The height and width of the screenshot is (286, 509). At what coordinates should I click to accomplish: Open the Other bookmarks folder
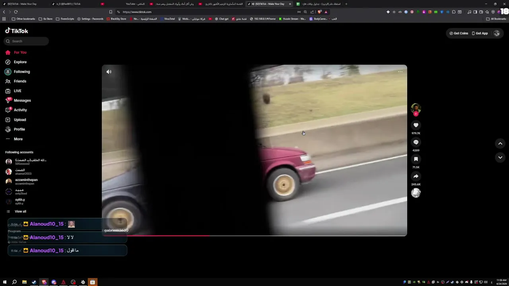[x=23, y=19]
